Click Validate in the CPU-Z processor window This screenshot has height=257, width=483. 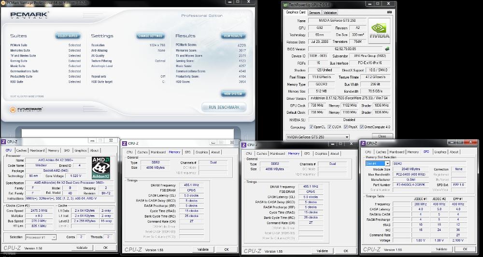click(82, 247)
